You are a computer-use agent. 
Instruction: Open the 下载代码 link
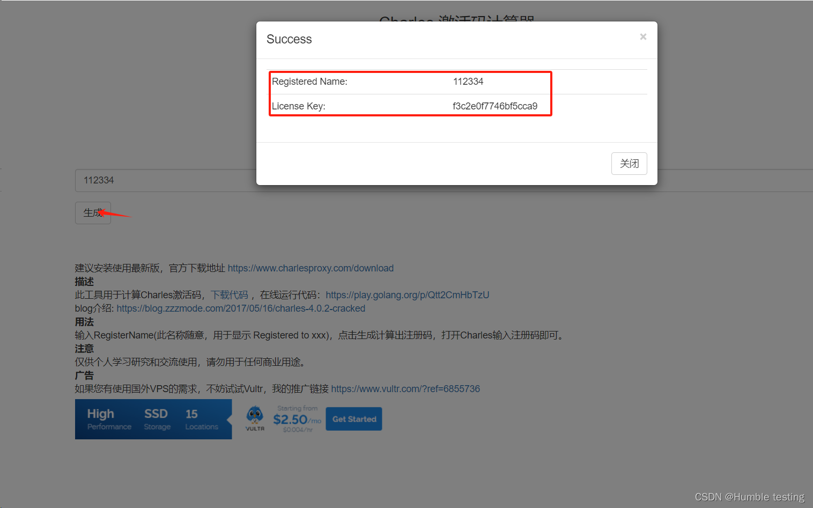(230, 295)
